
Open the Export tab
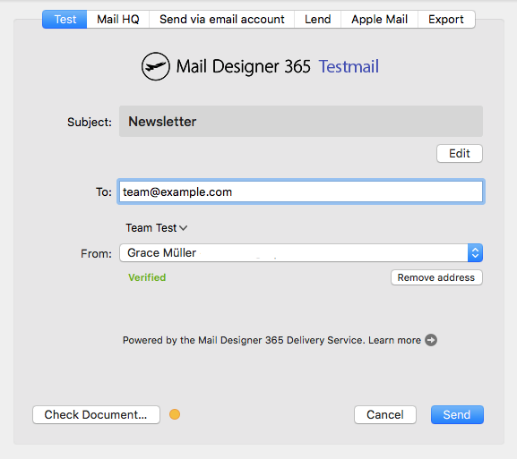click(x=446, y=20)
